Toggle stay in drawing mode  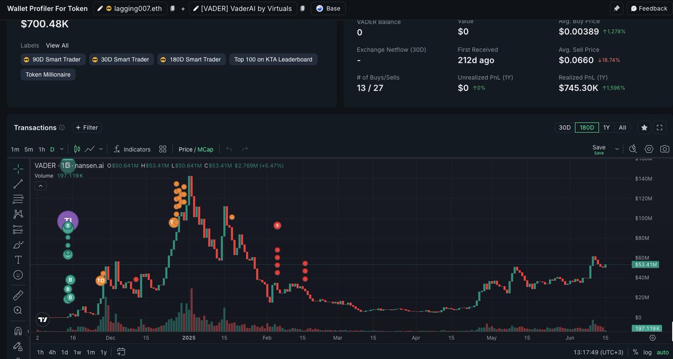18,346
